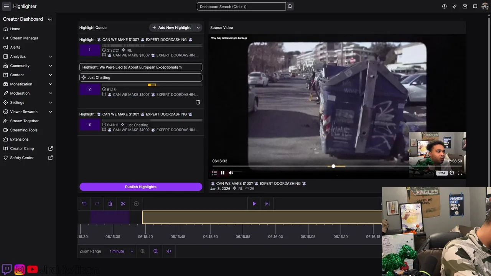The height and width of the screenshot is (276, 491).
Task: Open the user profile avatar menu
Action: click(485, 7)
